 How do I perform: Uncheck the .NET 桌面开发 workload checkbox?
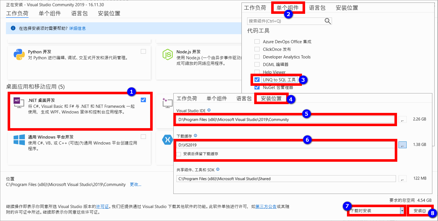143,100
